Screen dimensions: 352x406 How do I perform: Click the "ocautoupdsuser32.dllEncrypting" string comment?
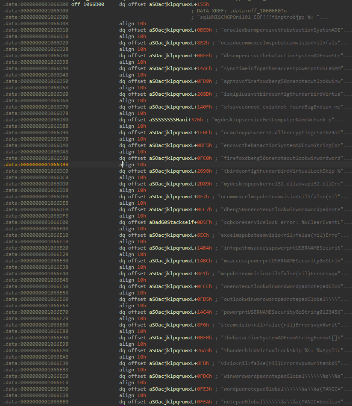pos(281,132)
